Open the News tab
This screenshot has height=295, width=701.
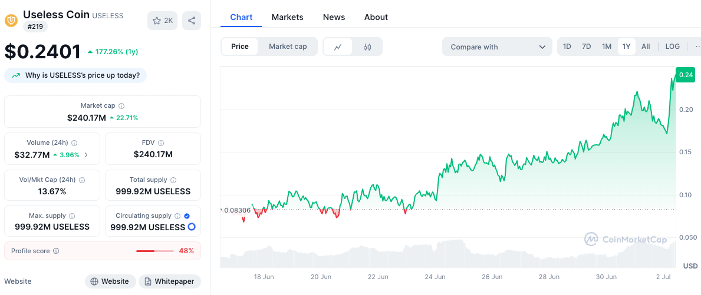[x=334, y=17]
